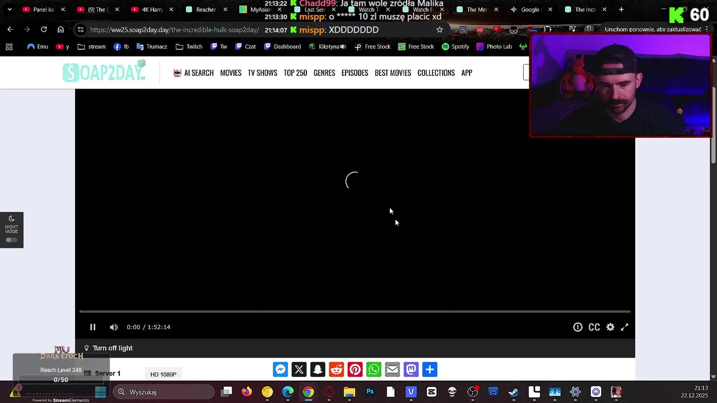Open the APP link
This screenshot has width=717, height=403.
coord(467,73)
